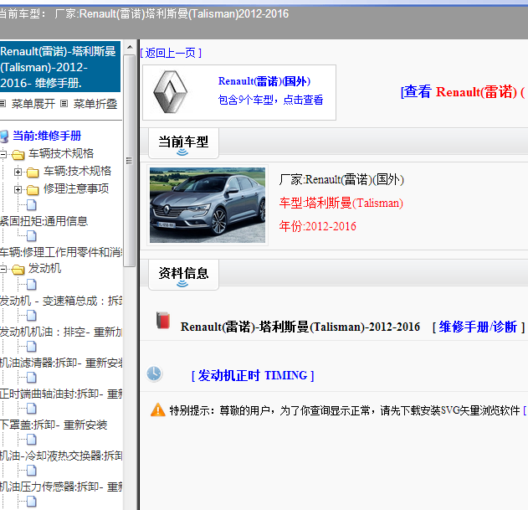This screenshot has height=510, width=528.
Task: Click the clock icon beside engine timing
Action: coord(154,373)
